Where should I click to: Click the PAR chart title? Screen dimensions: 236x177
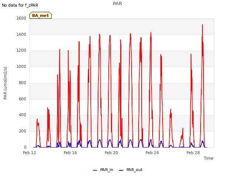pyautogui.click(x=117, y=4)
